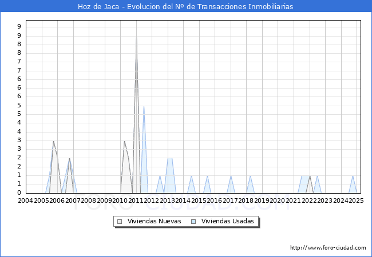Select the Viviendas Usadas legend label

click(228, 221)
